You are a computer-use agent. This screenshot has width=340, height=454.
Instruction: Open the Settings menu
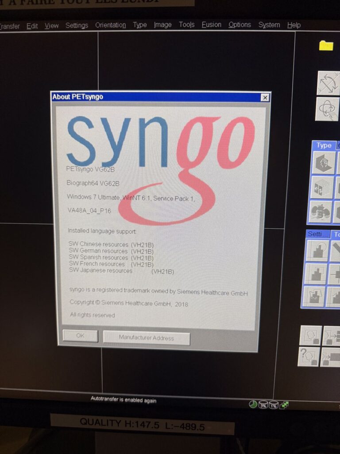77,25
